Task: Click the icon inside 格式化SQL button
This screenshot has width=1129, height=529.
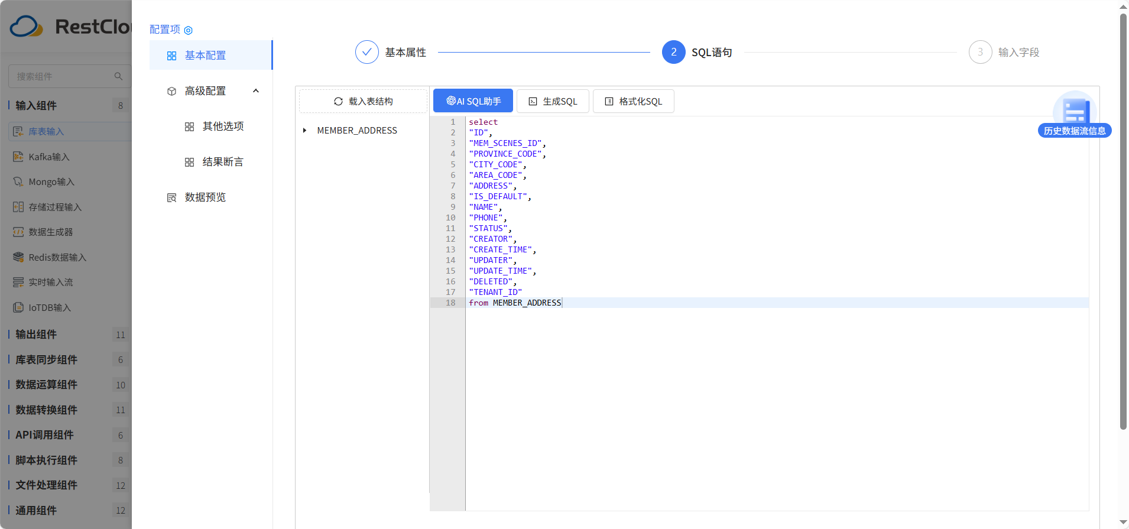Action: coord(609,102)
